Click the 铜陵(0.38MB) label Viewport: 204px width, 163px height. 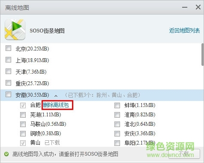click(45, 133)
